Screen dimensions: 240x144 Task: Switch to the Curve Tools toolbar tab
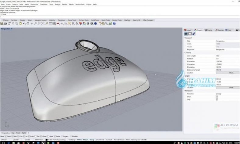[x=72, y=20]
